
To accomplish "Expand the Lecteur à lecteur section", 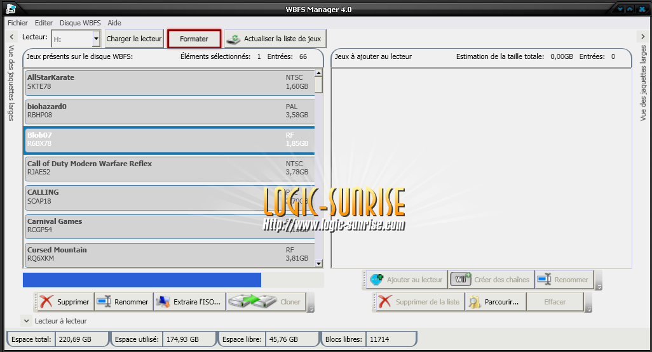I will coord(26,321).
